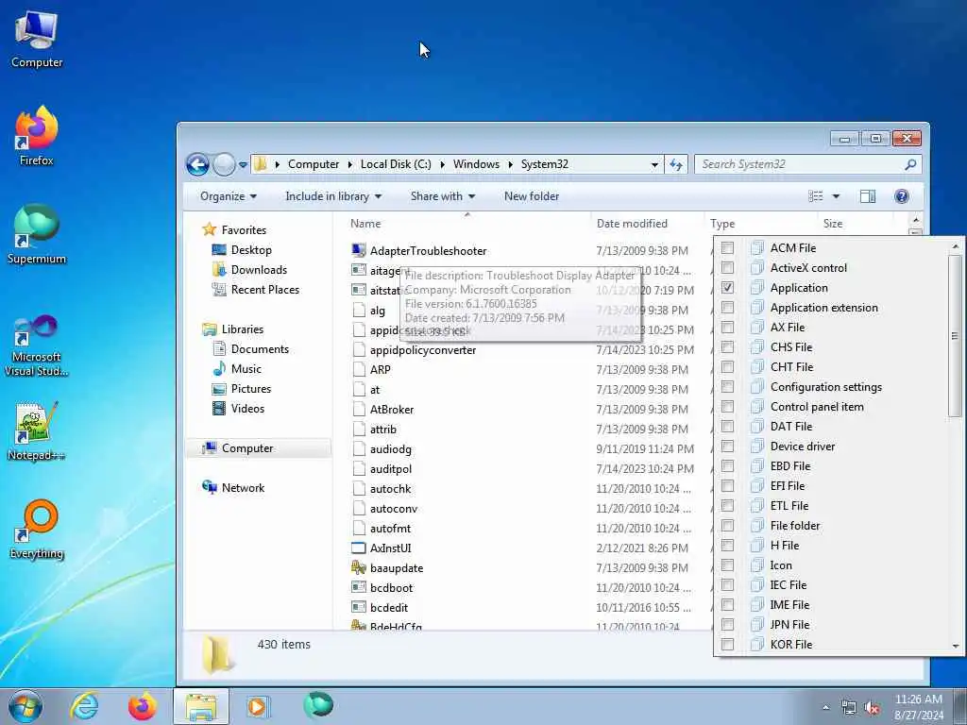Viewport: 967px width, 725px height.
Task: Navigate to Windows in the breadcrumb
Action: (x=476, y=164)
